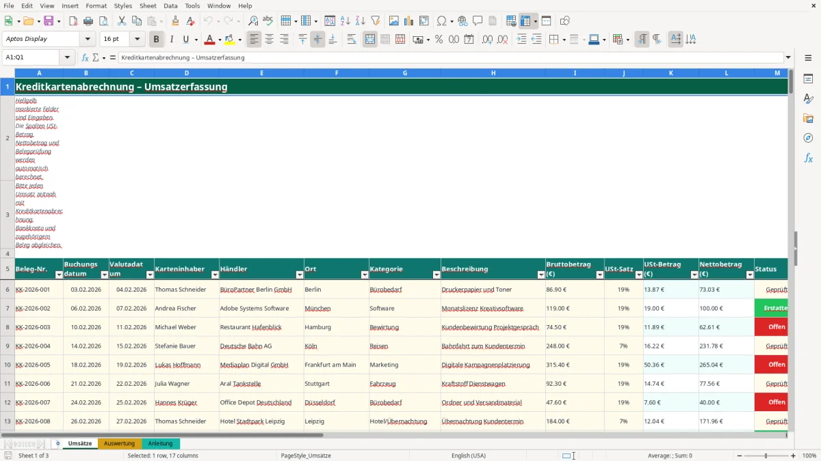This screenshot has height=461, width=821.
Task: Open the font size dropdown
Action: pos(137,40)
